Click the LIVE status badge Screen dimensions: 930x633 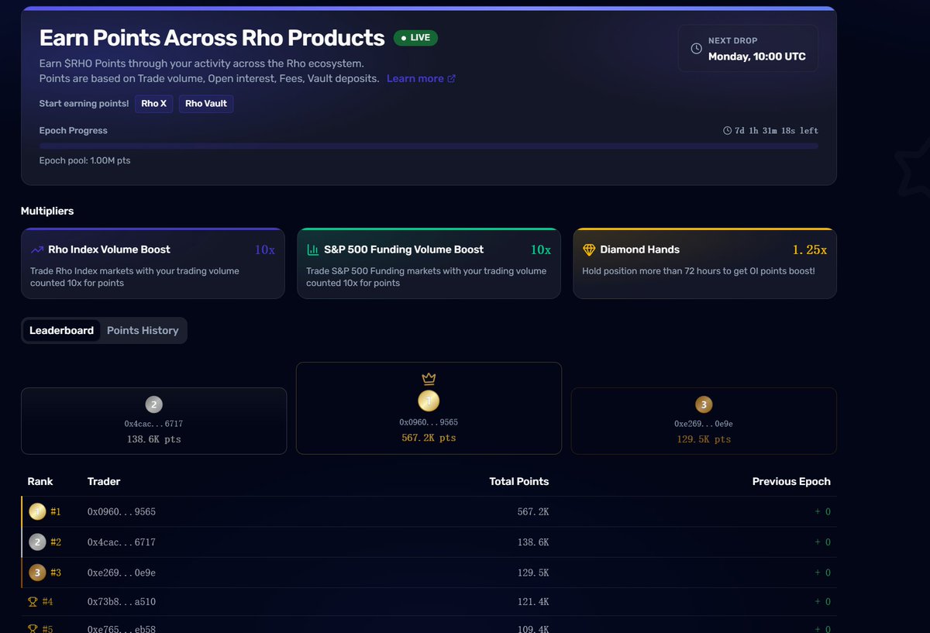coord(415,38)
